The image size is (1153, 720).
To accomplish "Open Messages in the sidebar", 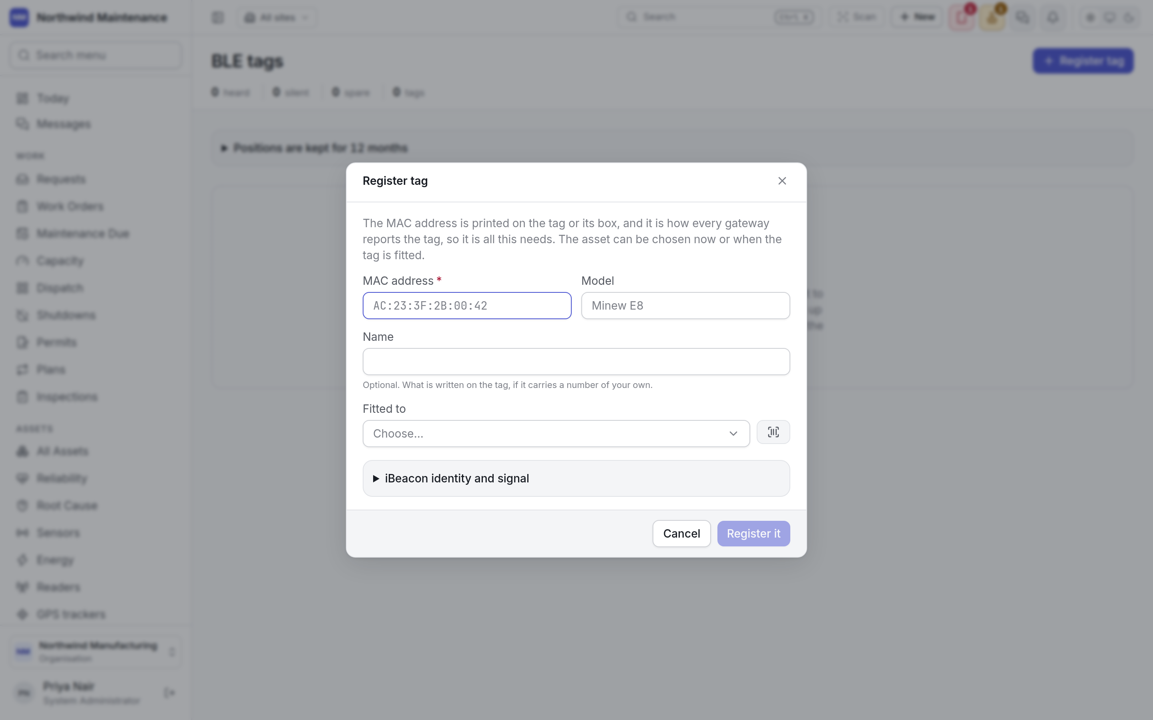I will (x=95, y=124).
